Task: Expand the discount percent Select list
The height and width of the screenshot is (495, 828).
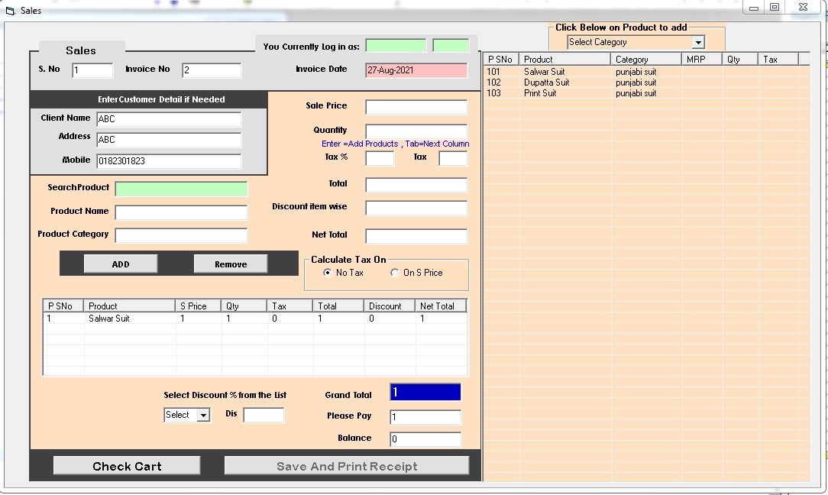Action: pyautogui.click(x=202, y=415)
